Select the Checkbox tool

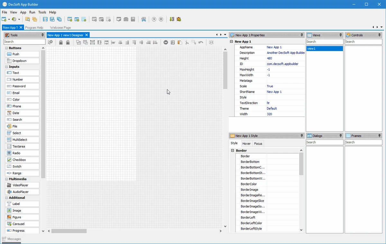tap(22, 160)
